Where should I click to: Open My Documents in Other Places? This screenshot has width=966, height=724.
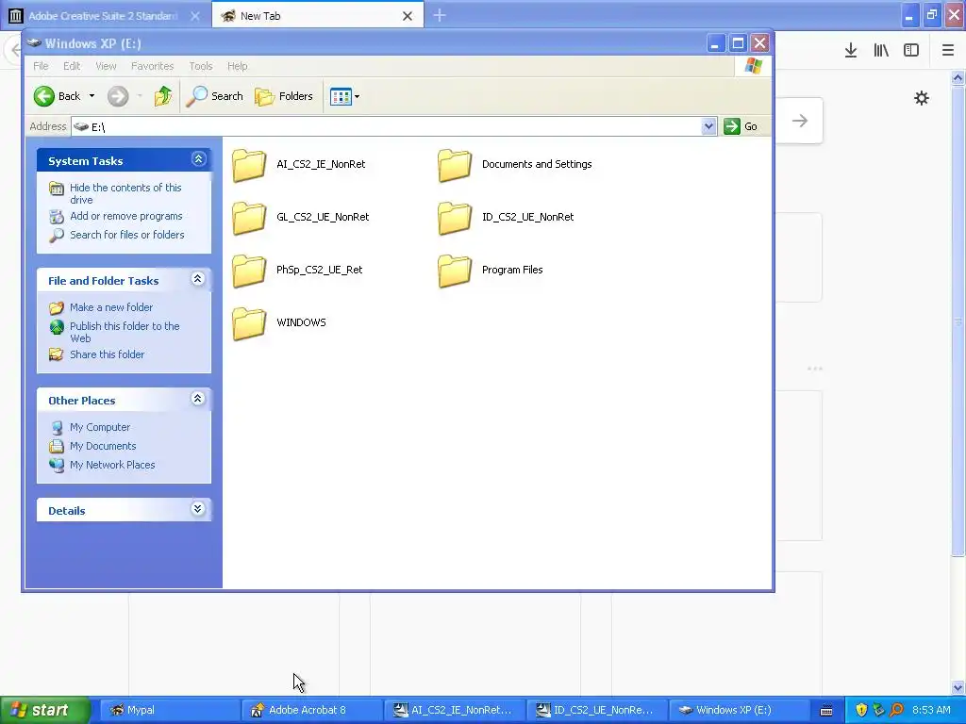[102, 446]
